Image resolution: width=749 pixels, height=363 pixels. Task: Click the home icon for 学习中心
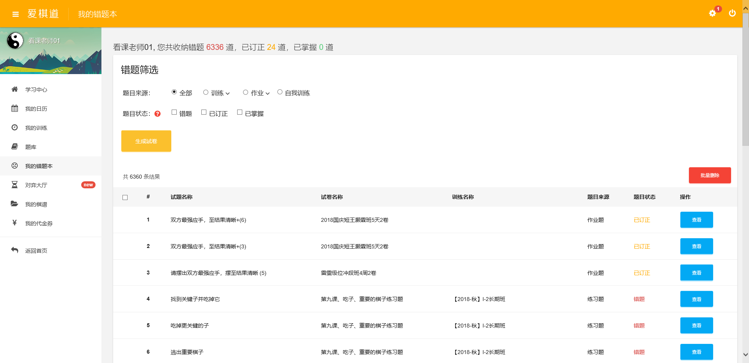(x=15, y=89)
